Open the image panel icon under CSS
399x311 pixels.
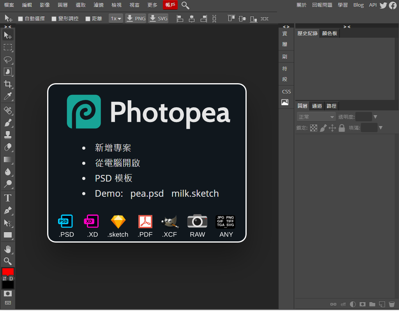[285, 102]
